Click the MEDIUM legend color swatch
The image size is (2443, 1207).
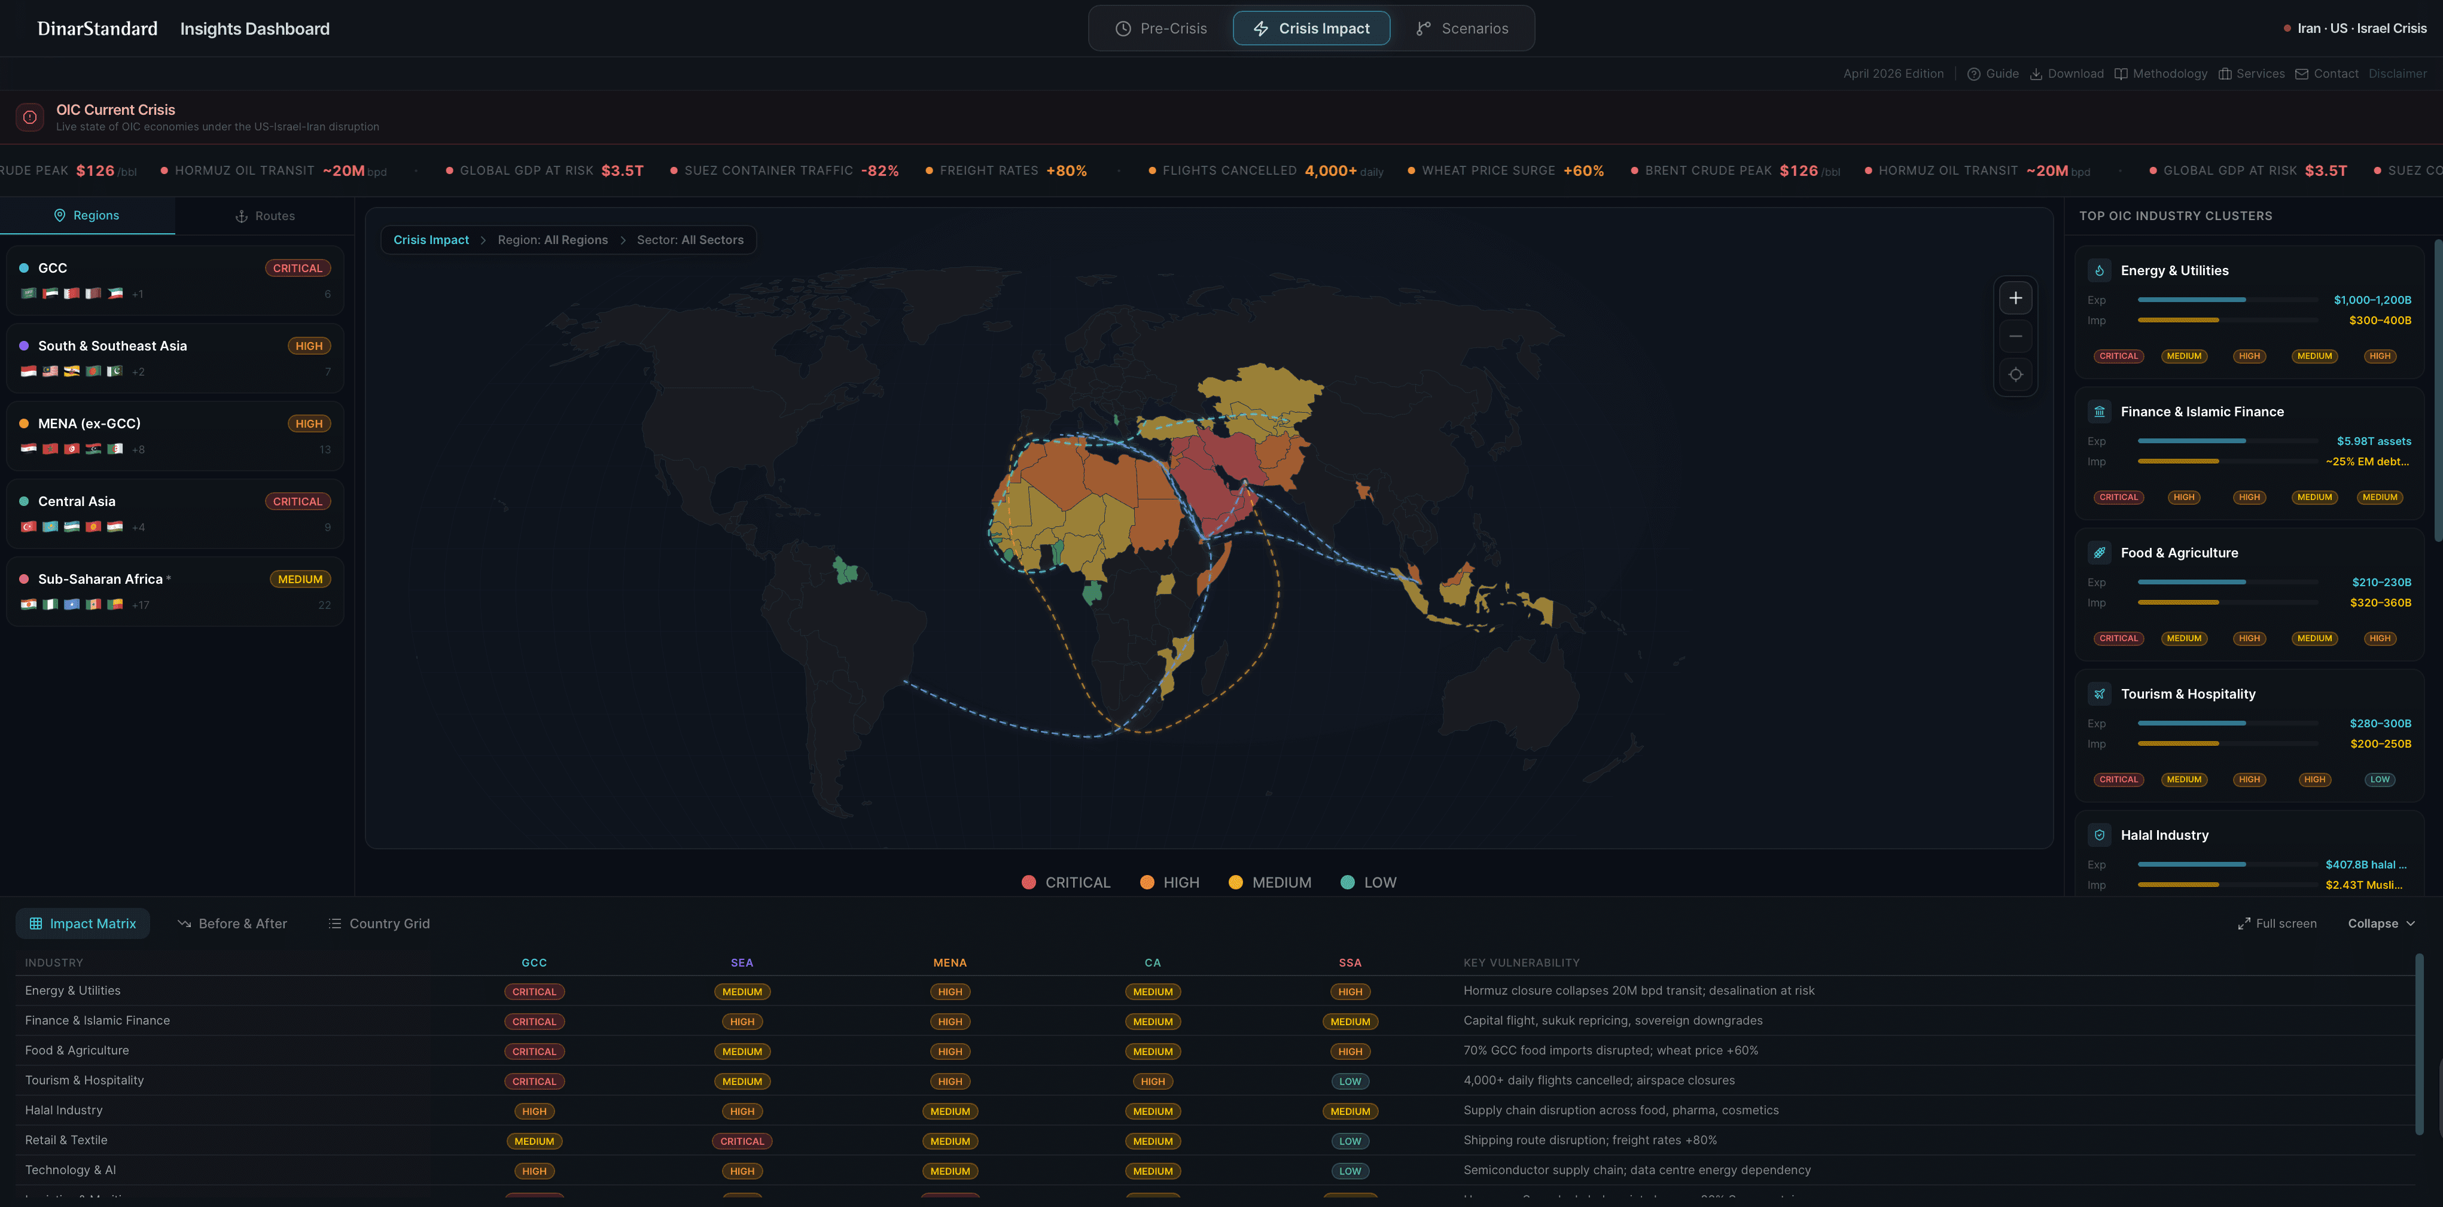[x=1235, y=883]
